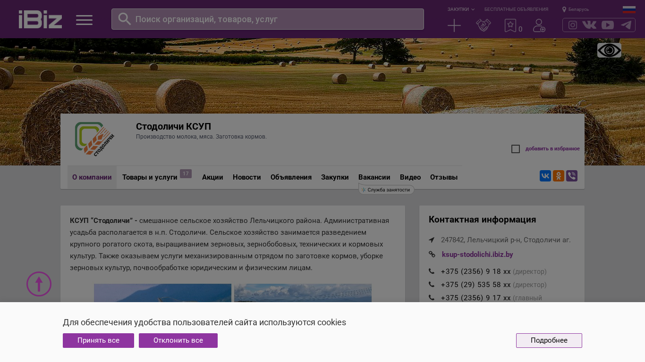Image resolution: width=645 pixels, height=362 pixels.
Task: Open the YouTube channel icon
Action: point(608,25)
